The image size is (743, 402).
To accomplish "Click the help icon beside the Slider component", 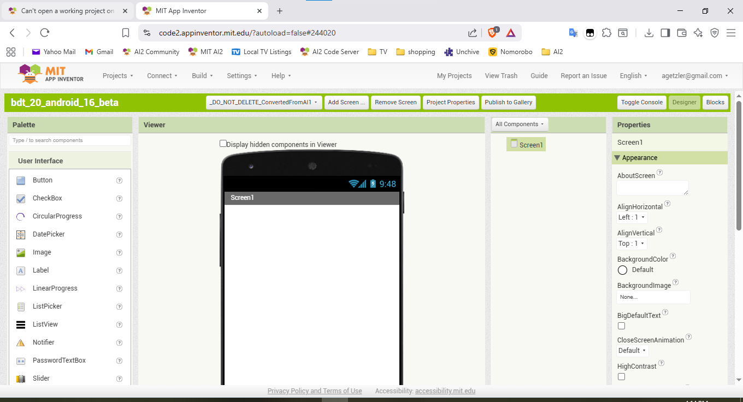I will point(119,379).
